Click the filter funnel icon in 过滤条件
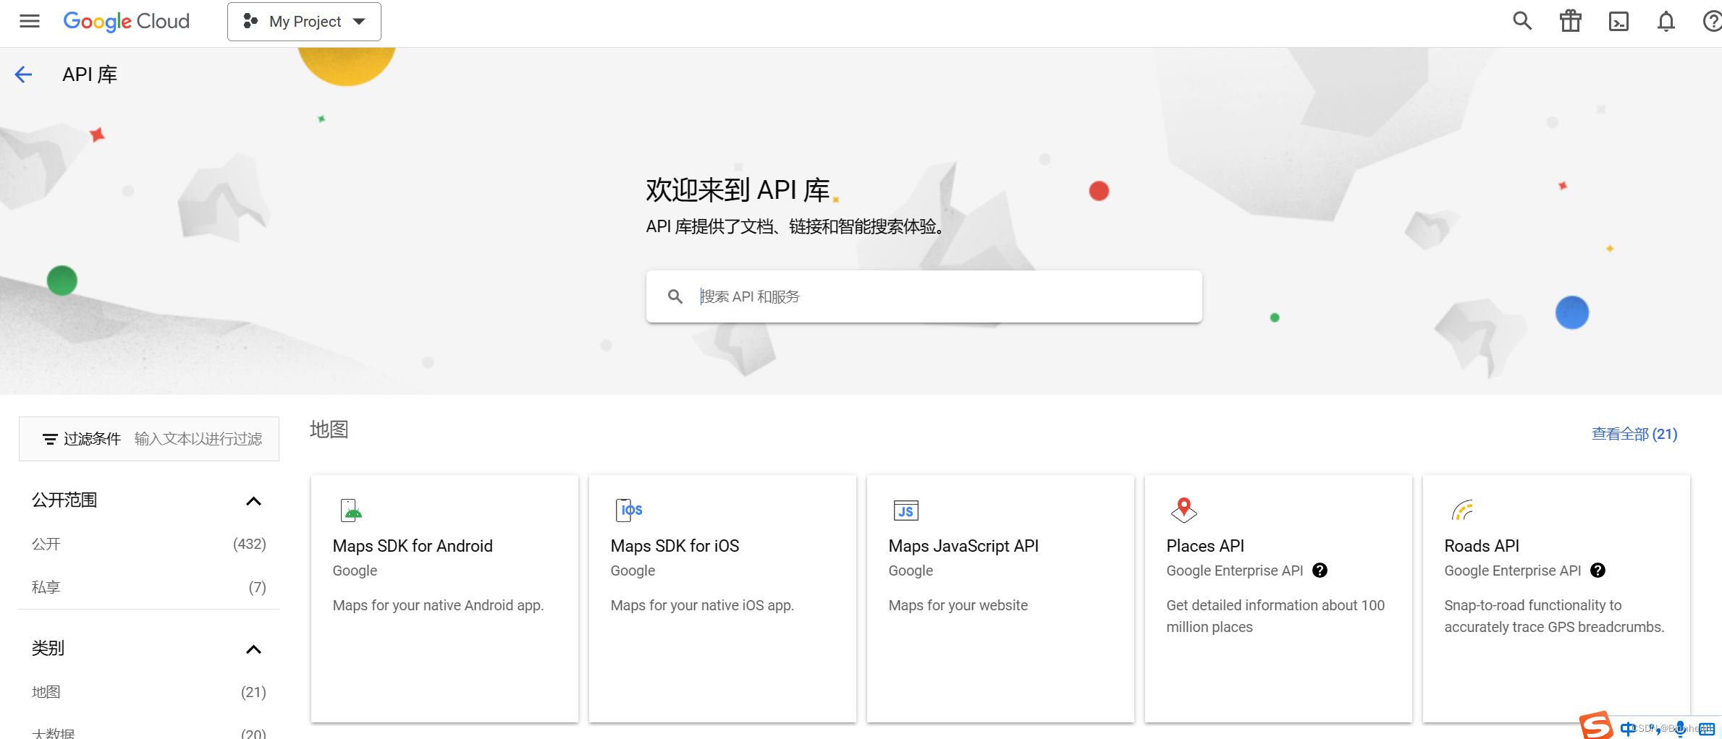The image size is (1722, 739). coord(49,438)
